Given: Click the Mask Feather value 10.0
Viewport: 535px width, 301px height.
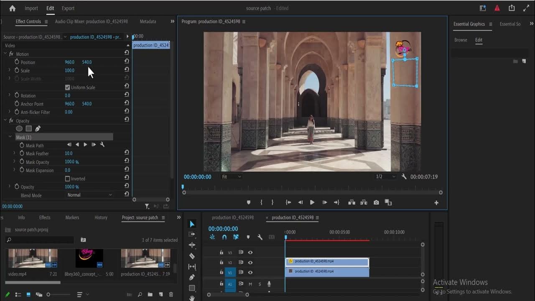Looking at the screenshot, I should pyautogui.click(x=69, y=153).
